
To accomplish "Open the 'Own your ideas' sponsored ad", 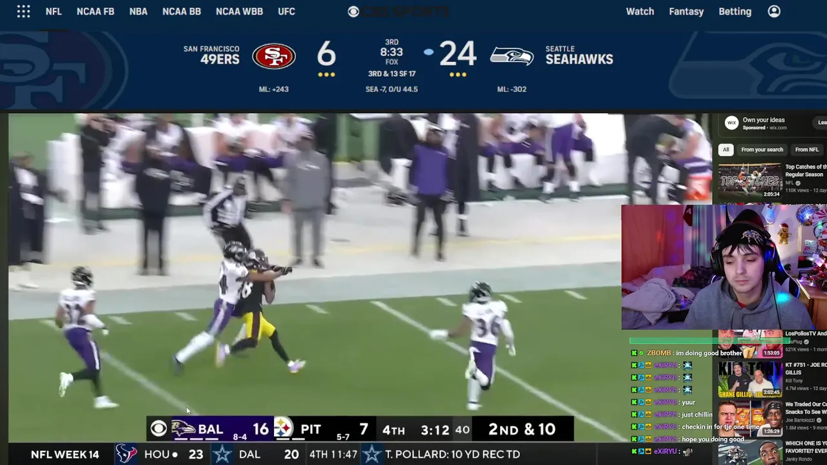I will coord(764,120).
